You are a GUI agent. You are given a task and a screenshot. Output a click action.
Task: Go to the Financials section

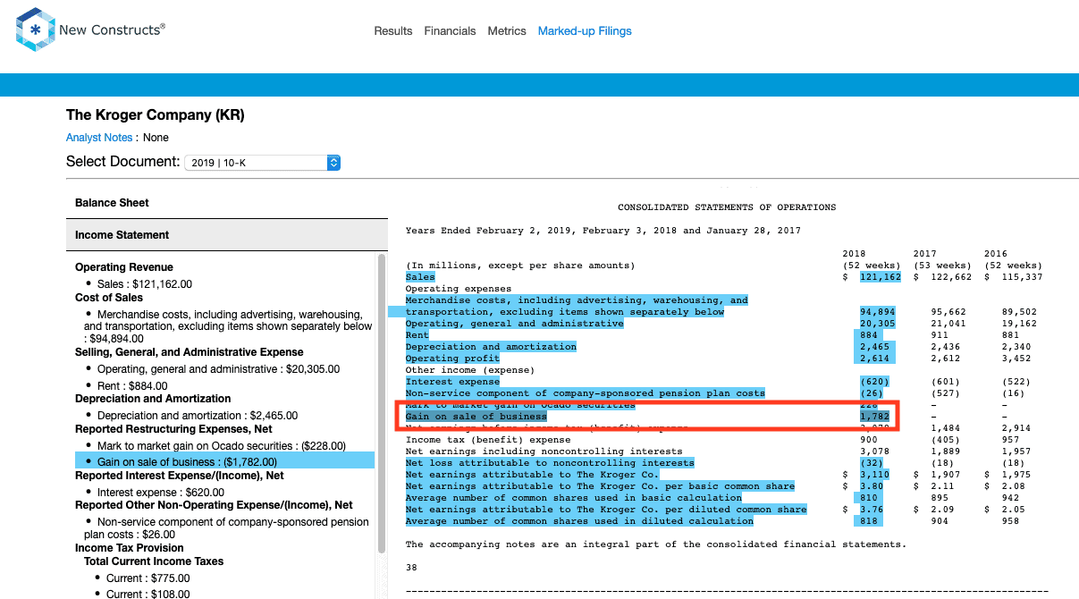click(x=450, y=31)
